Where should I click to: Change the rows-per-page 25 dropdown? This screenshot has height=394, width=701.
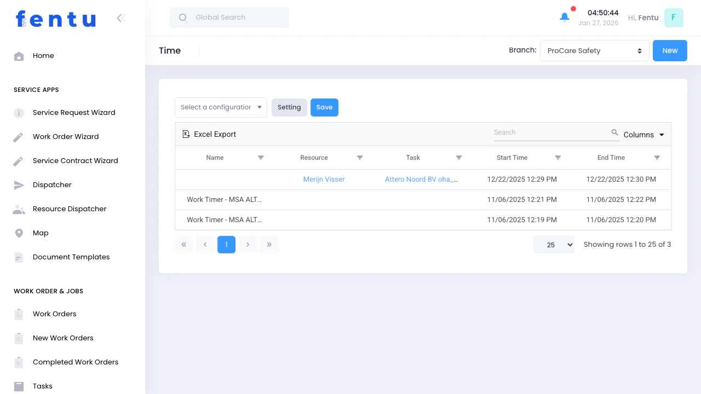(x=554, y=245)
